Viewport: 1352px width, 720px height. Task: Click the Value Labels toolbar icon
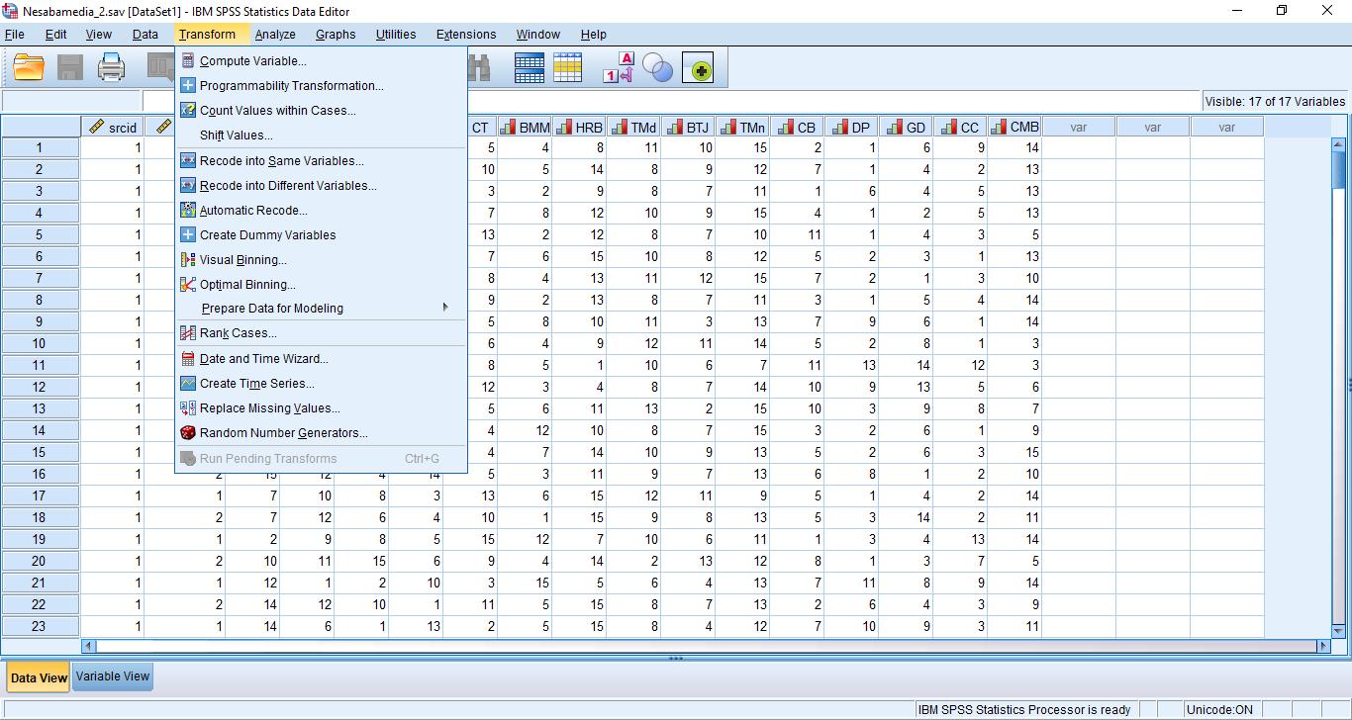tap(619, 67)
